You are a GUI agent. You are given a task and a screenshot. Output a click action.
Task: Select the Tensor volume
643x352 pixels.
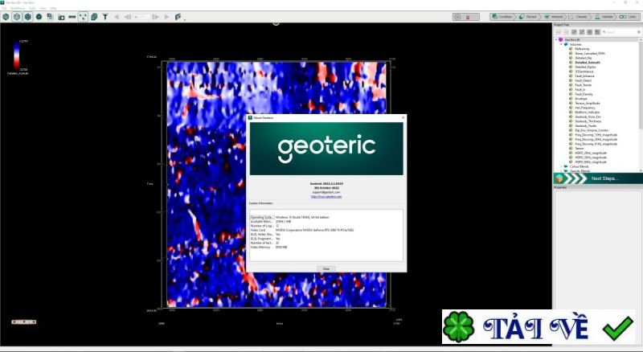(x=579, y=149)
